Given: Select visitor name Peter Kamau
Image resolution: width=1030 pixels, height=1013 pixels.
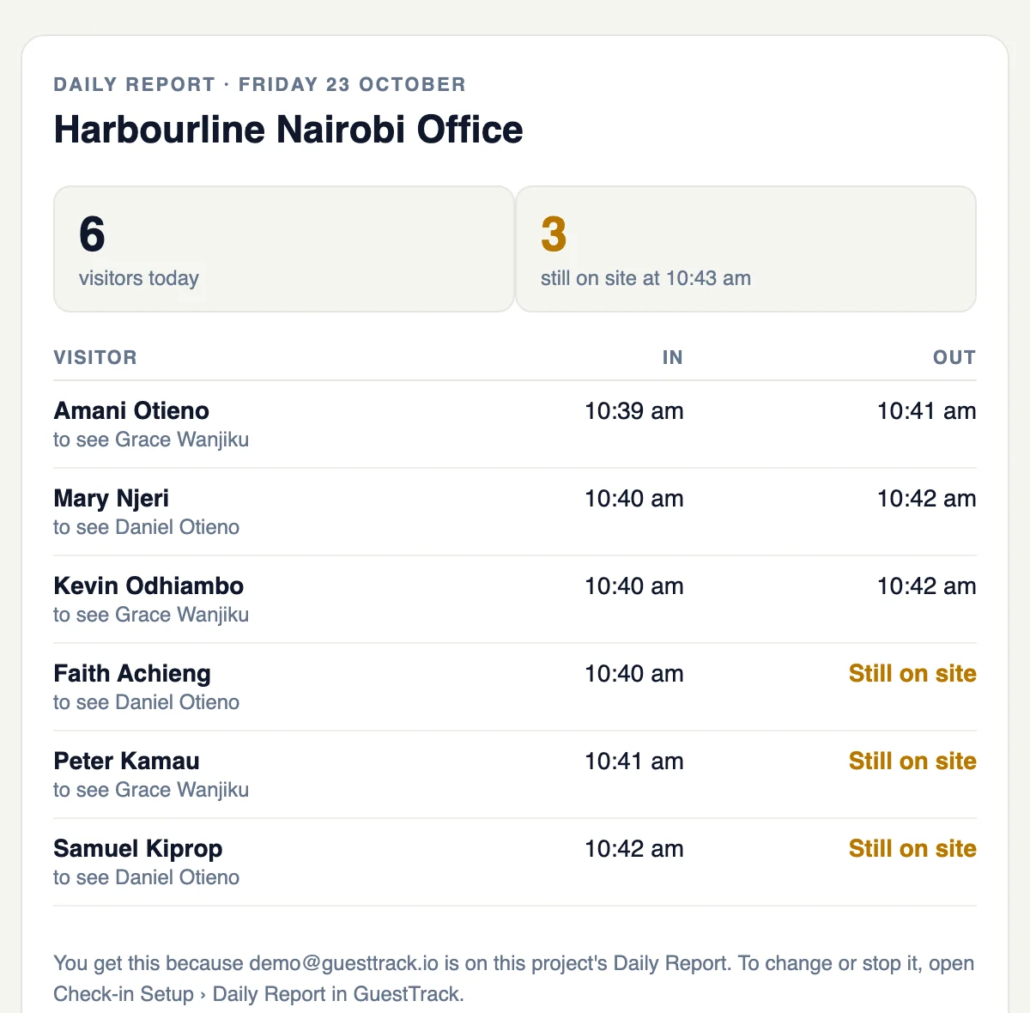Looking at the screenshot, I should (126, 761).
